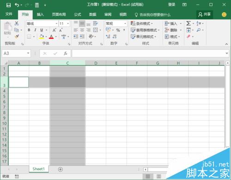Switch to the Page Layout tab

(x=59, y=14)
